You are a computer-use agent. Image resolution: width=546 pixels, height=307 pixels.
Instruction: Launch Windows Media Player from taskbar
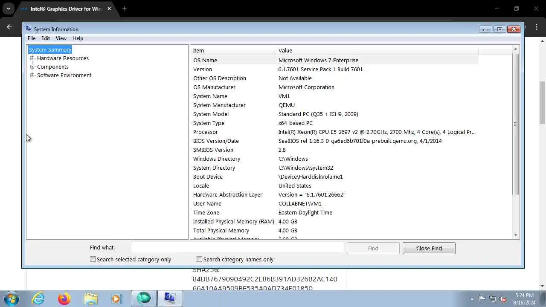pos(116,298)
